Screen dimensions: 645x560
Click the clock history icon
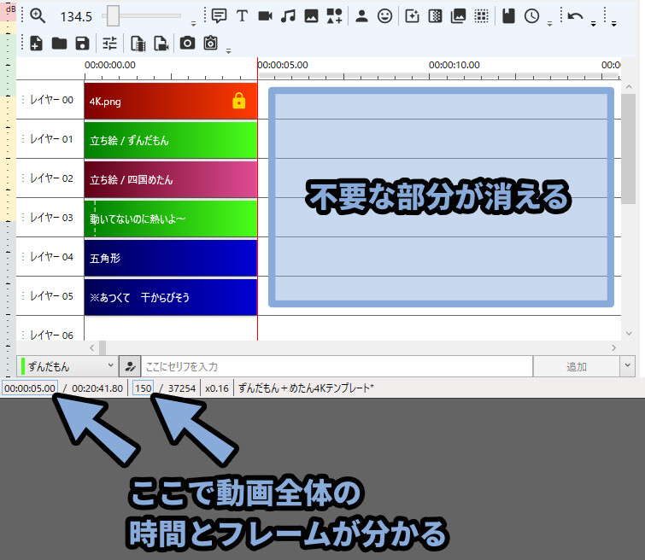coord(532,16)
